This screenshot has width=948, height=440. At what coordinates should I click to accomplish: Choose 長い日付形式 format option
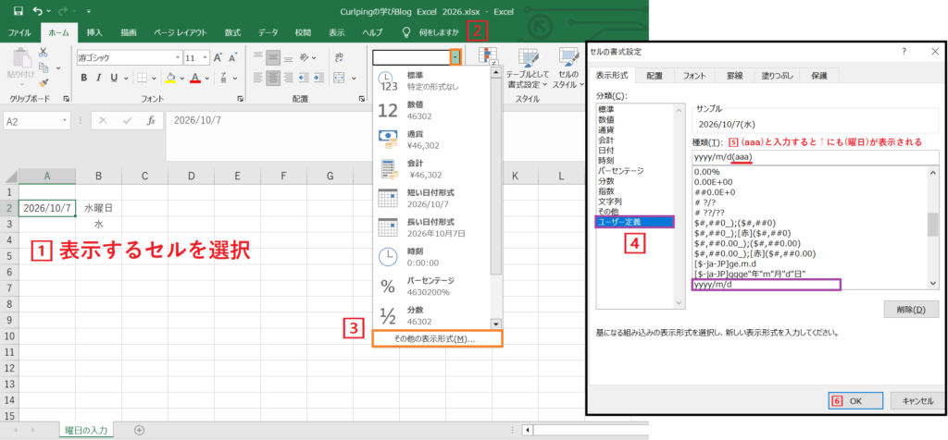coord(432,227)
